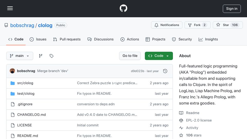Image resolution: width=247 pixels, height=139 pixels.
Task: Open the Insights tab
Action: pyautogui.click(x=208, y=39)
